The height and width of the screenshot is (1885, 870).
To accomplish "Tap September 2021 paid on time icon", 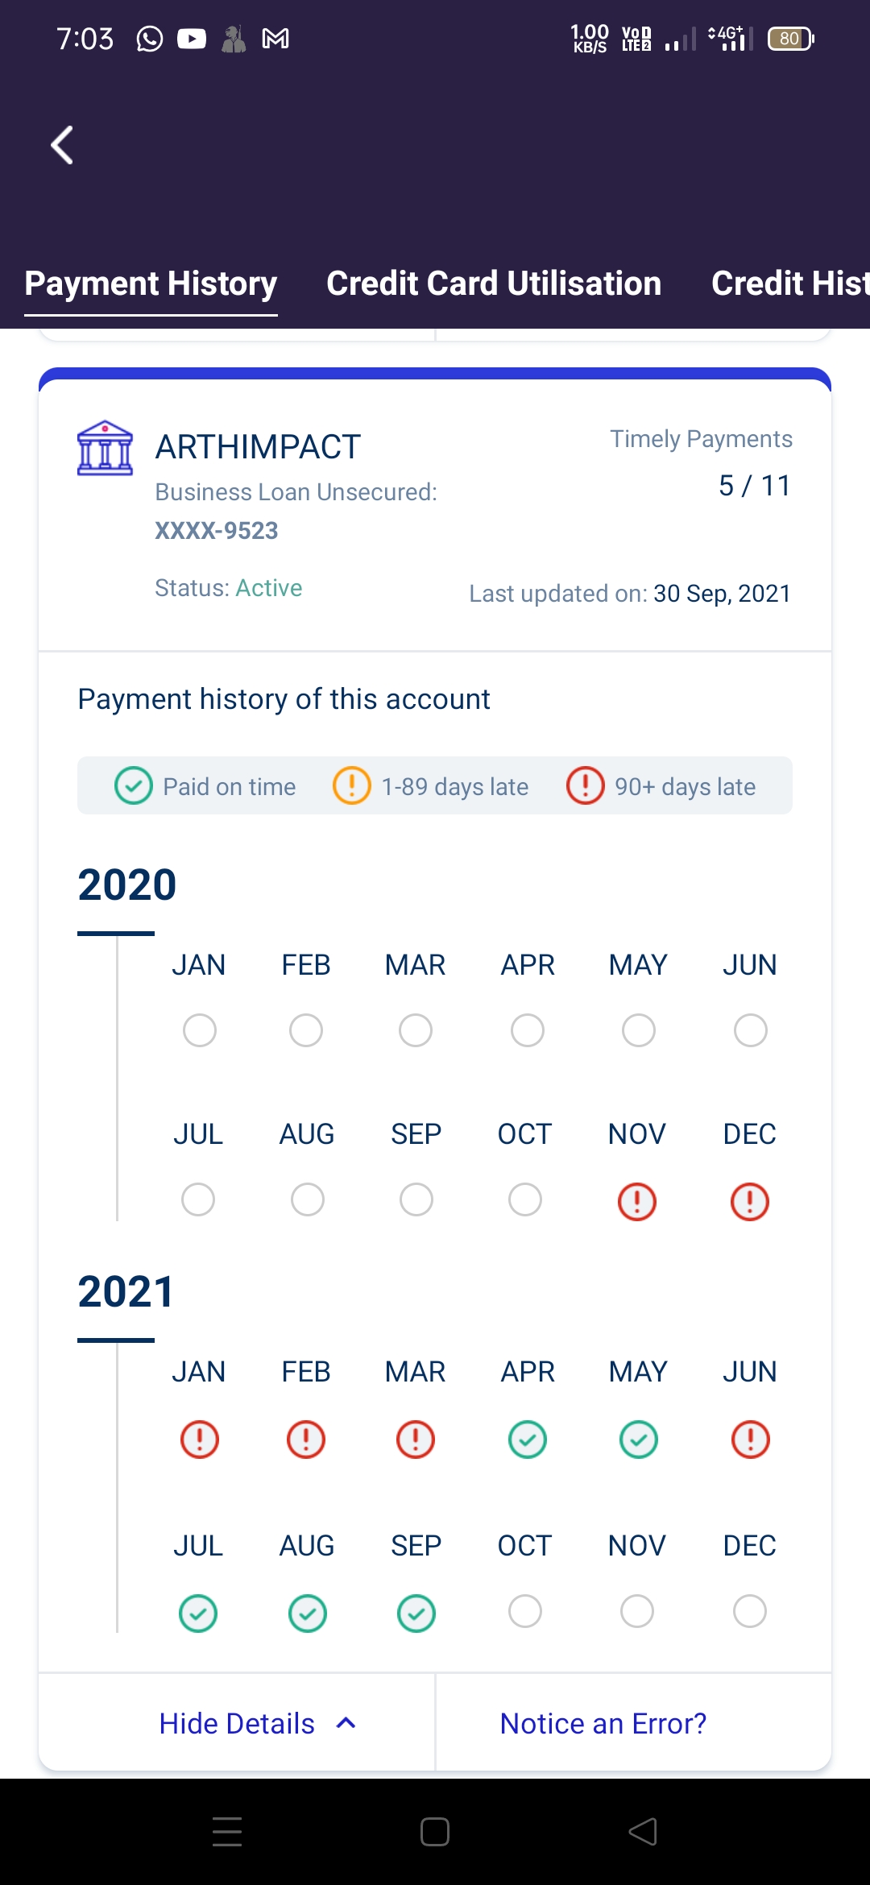I will pos(416,1614).
